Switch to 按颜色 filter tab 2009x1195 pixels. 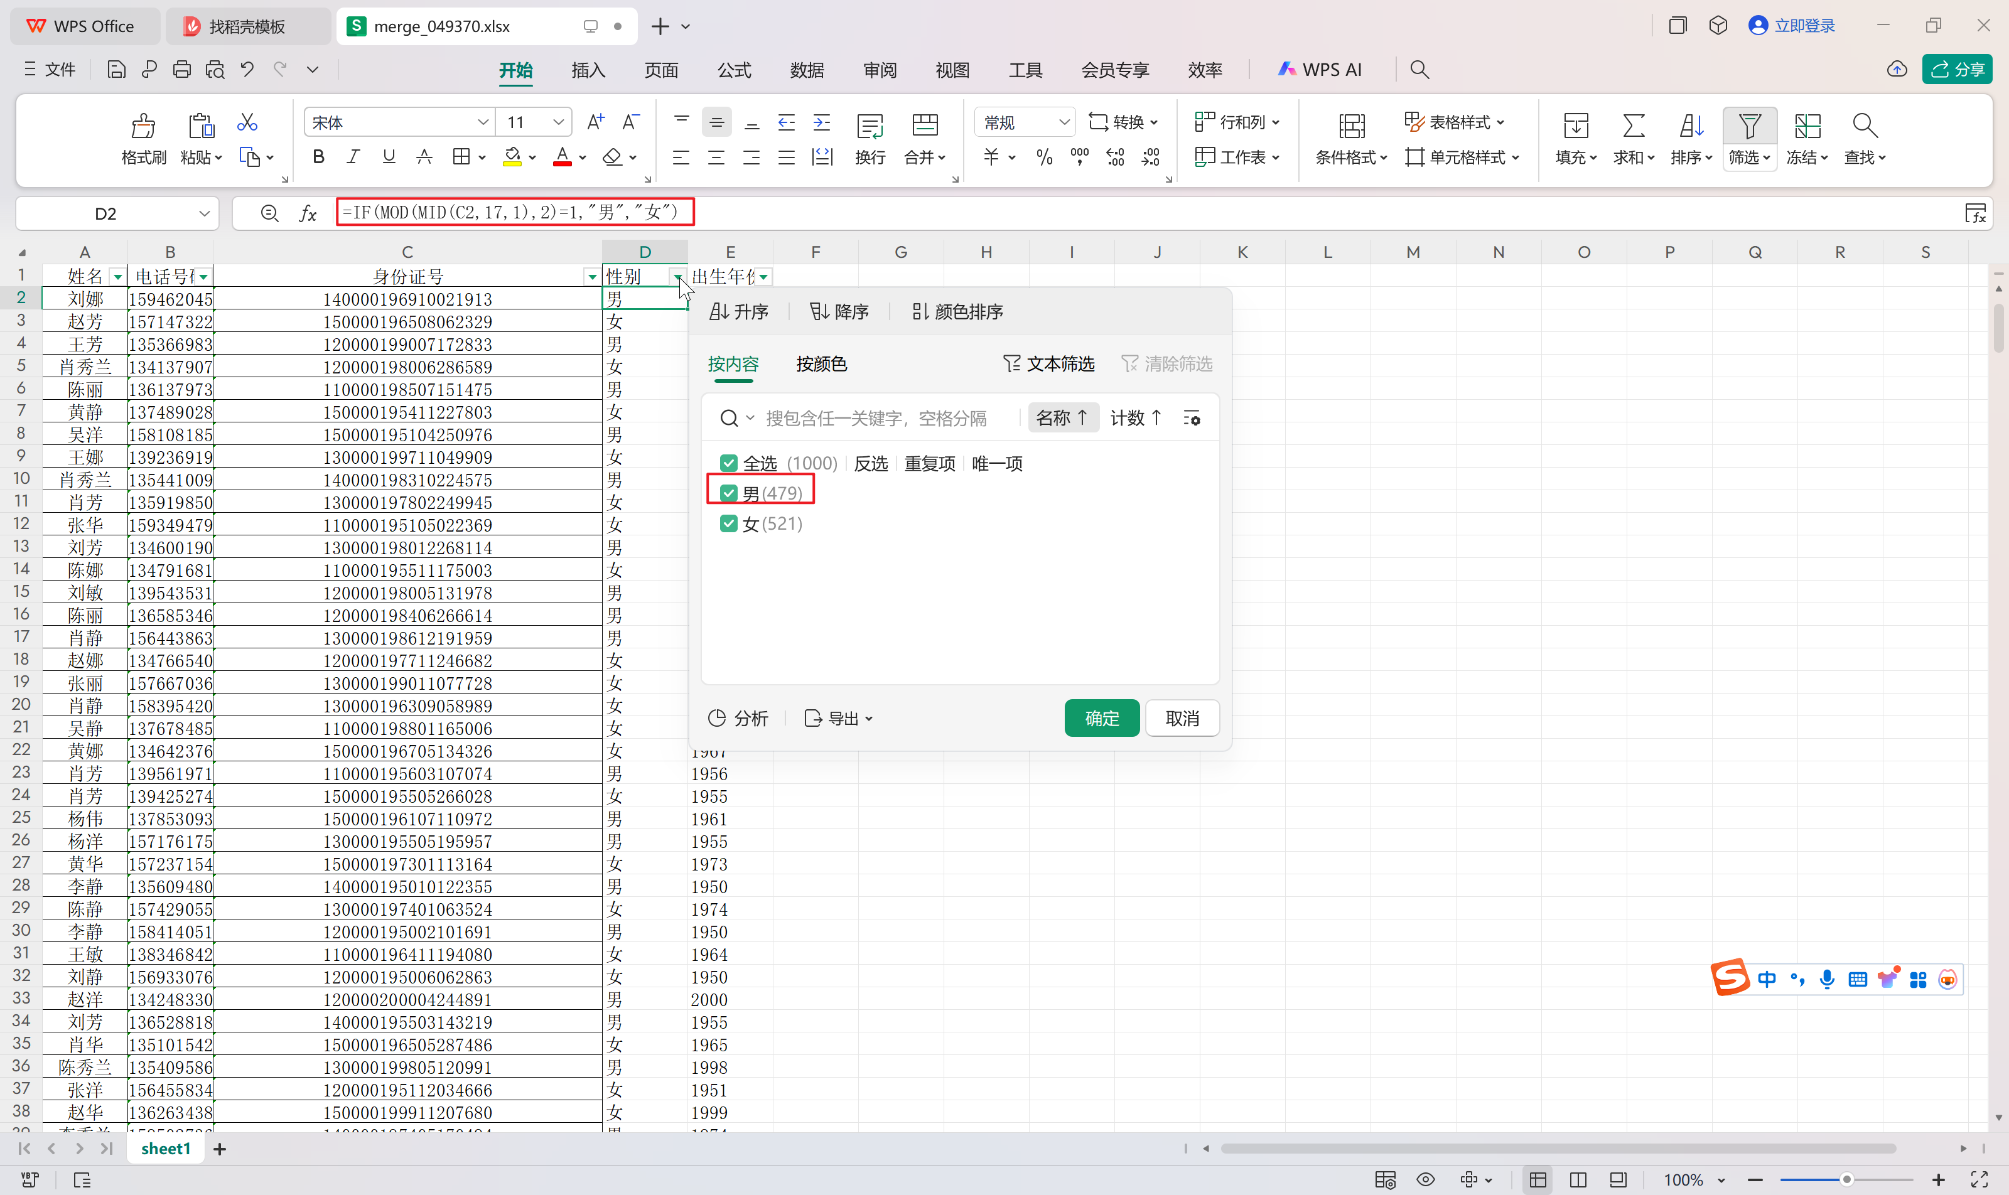point(821,364)
